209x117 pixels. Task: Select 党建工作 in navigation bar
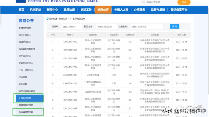(x=86, y=10)
